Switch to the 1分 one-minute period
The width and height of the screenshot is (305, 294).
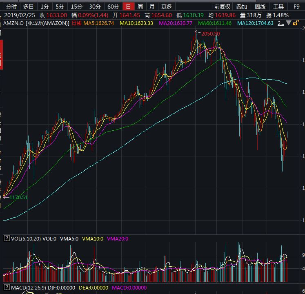tap(45, 7)
